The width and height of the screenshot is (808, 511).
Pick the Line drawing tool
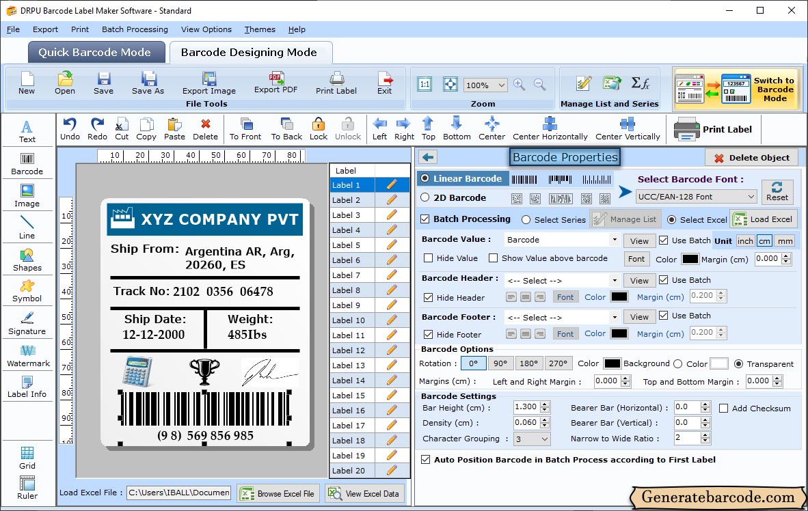pyautogui.click(x=27, y=227)
